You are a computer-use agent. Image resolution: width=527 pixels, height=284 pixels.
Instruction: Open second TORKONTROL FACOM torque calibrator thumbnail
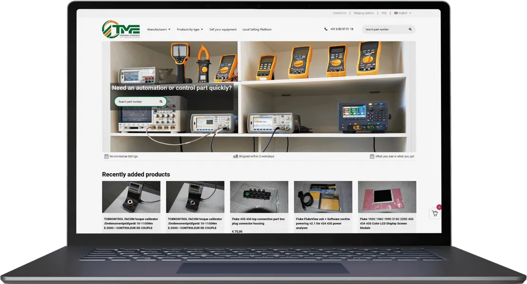[x=195, y=197]
